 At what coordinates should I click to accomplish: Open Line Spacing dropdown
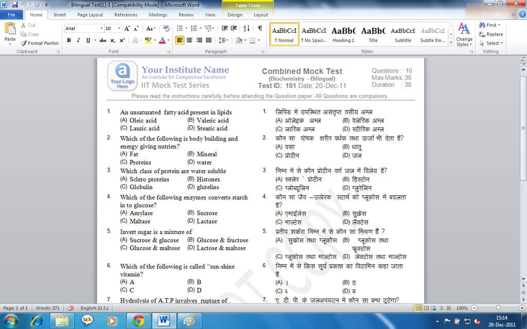223,40
